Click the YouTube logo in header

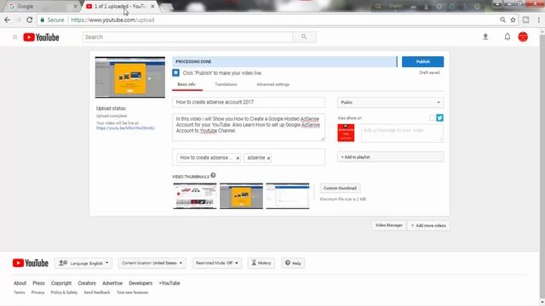coord(41,37)
